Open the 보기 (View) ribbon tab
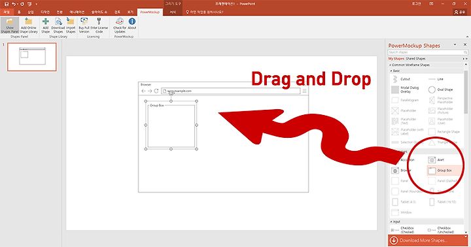471x247 pixels. 130,12
